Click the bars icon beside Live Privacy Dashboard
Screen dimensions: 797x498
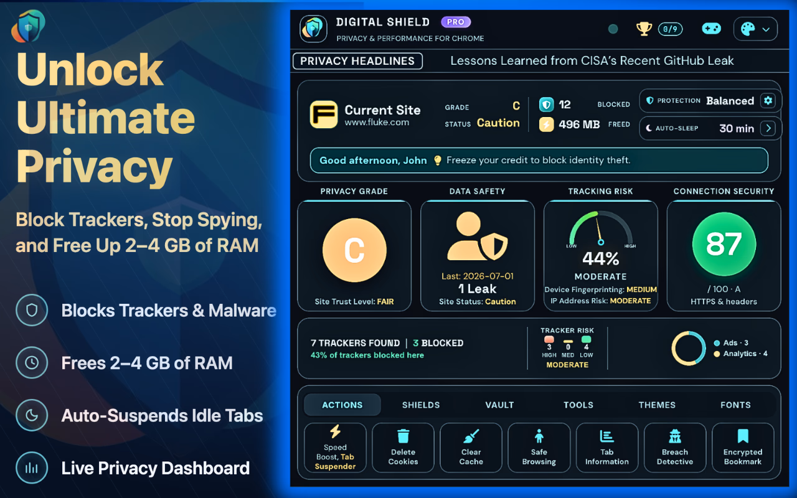coord(32,468)
